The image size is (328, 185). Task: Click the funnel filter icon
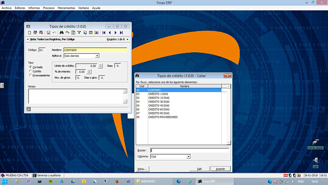pos(79,32)
